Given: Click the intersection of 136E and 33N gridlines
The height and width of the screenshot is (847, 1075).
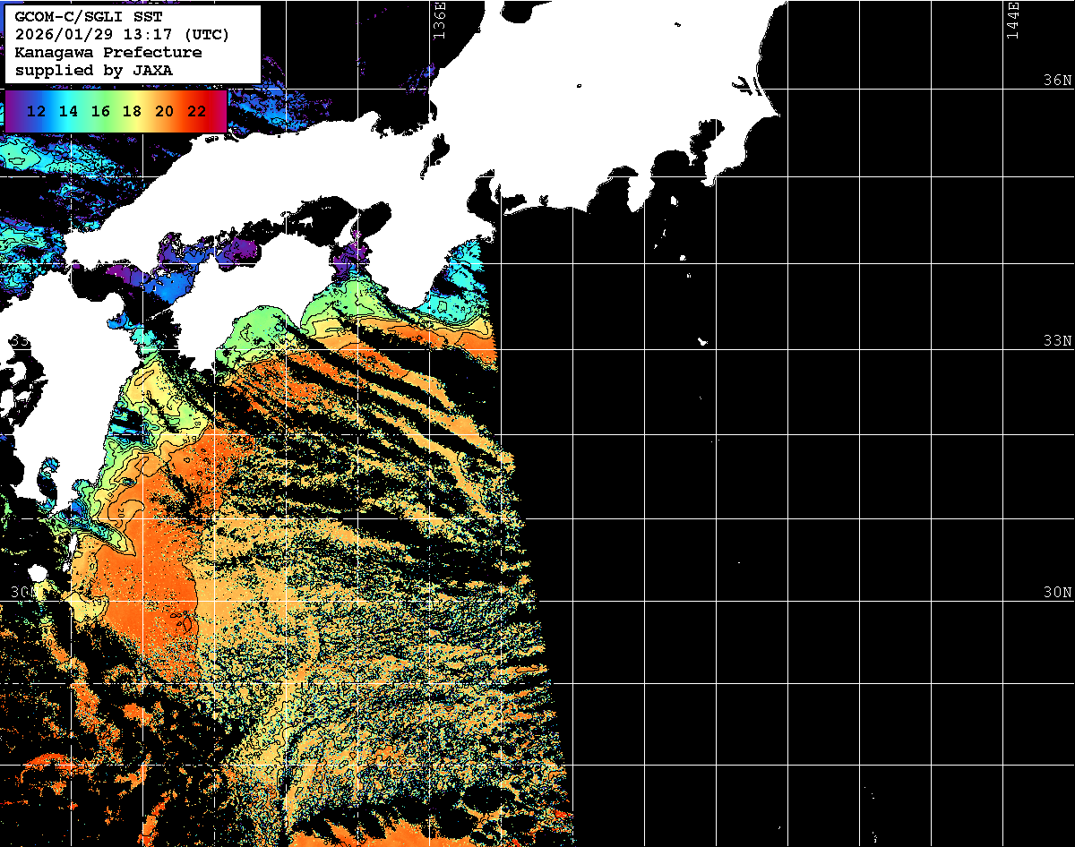Looking at the screenshot, I should [430, 349].
